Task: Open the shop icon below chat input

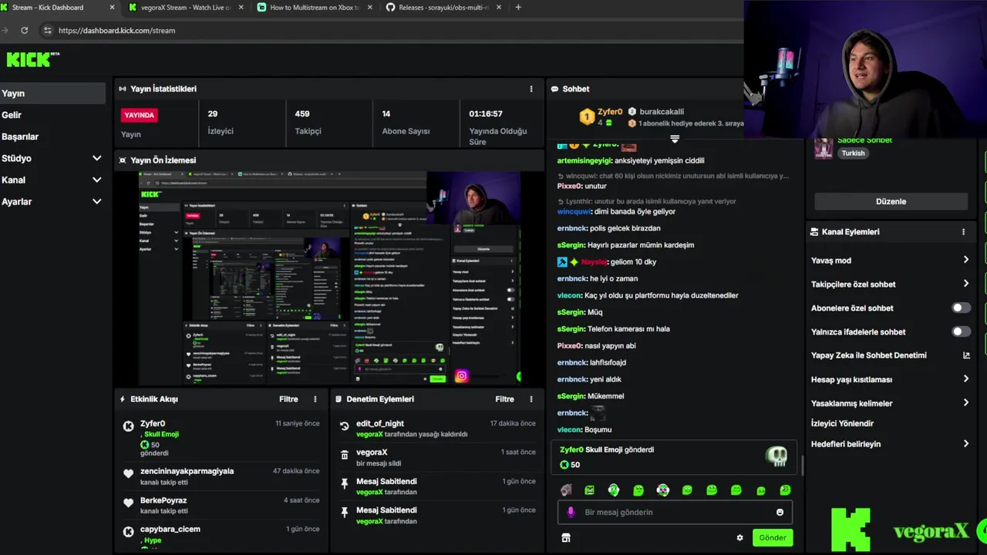Action: tap(566, 537)
